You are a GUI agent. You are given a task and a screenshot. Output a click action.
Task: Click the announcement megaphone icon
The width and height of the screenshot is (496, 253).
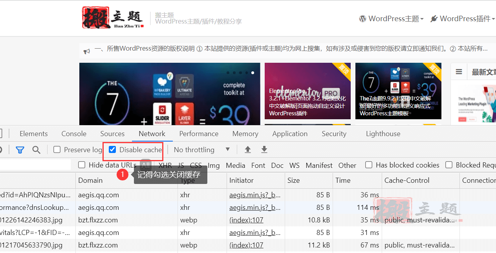pos(87,51)
